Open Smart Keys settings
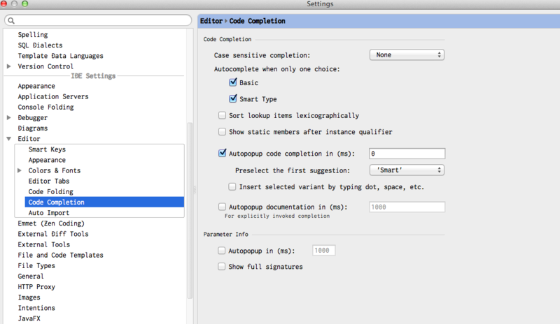The height and width of the screenshot is (324, 560). [x=47, y=149]
